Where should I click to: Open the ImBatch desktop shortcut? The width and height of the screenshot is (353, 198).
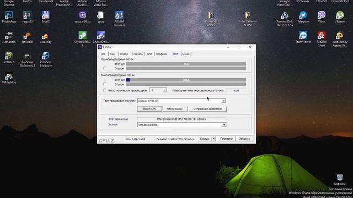(9, 57)
